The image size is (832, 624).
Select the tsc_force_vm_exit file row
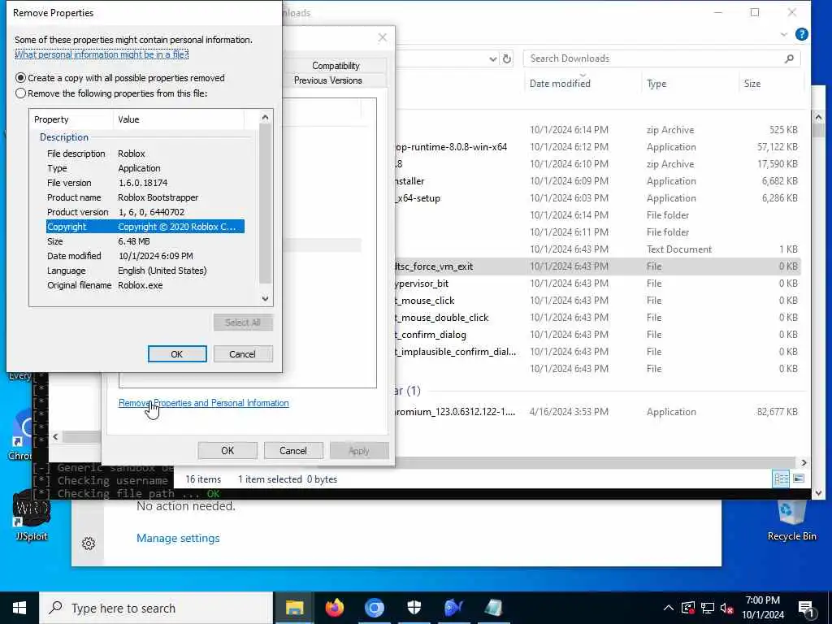pos(597,266)
